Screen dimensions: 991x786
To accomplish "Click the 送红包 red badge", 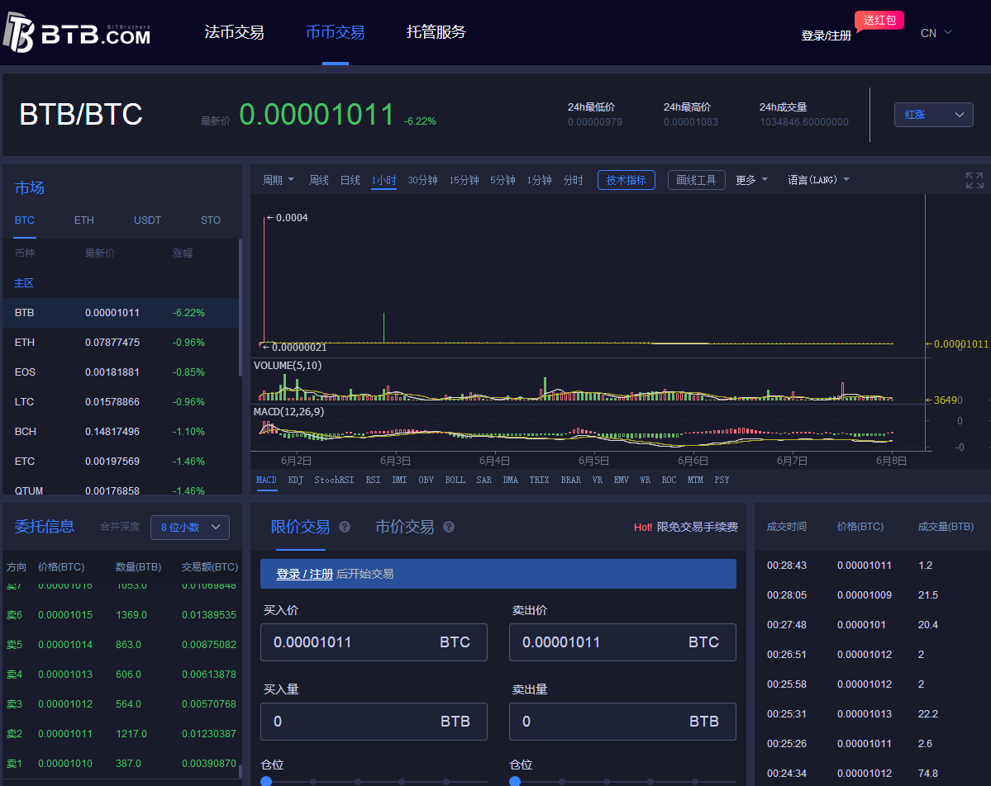I will [x=879, y=20].
